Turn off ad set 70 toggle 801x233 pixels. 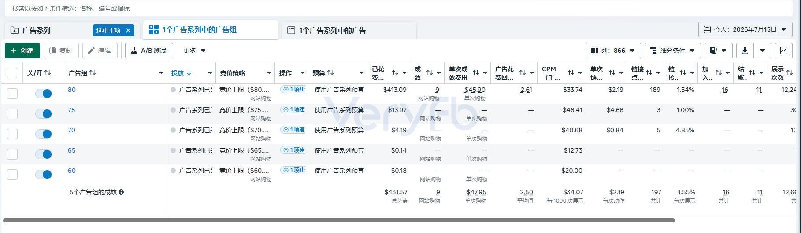44,134
